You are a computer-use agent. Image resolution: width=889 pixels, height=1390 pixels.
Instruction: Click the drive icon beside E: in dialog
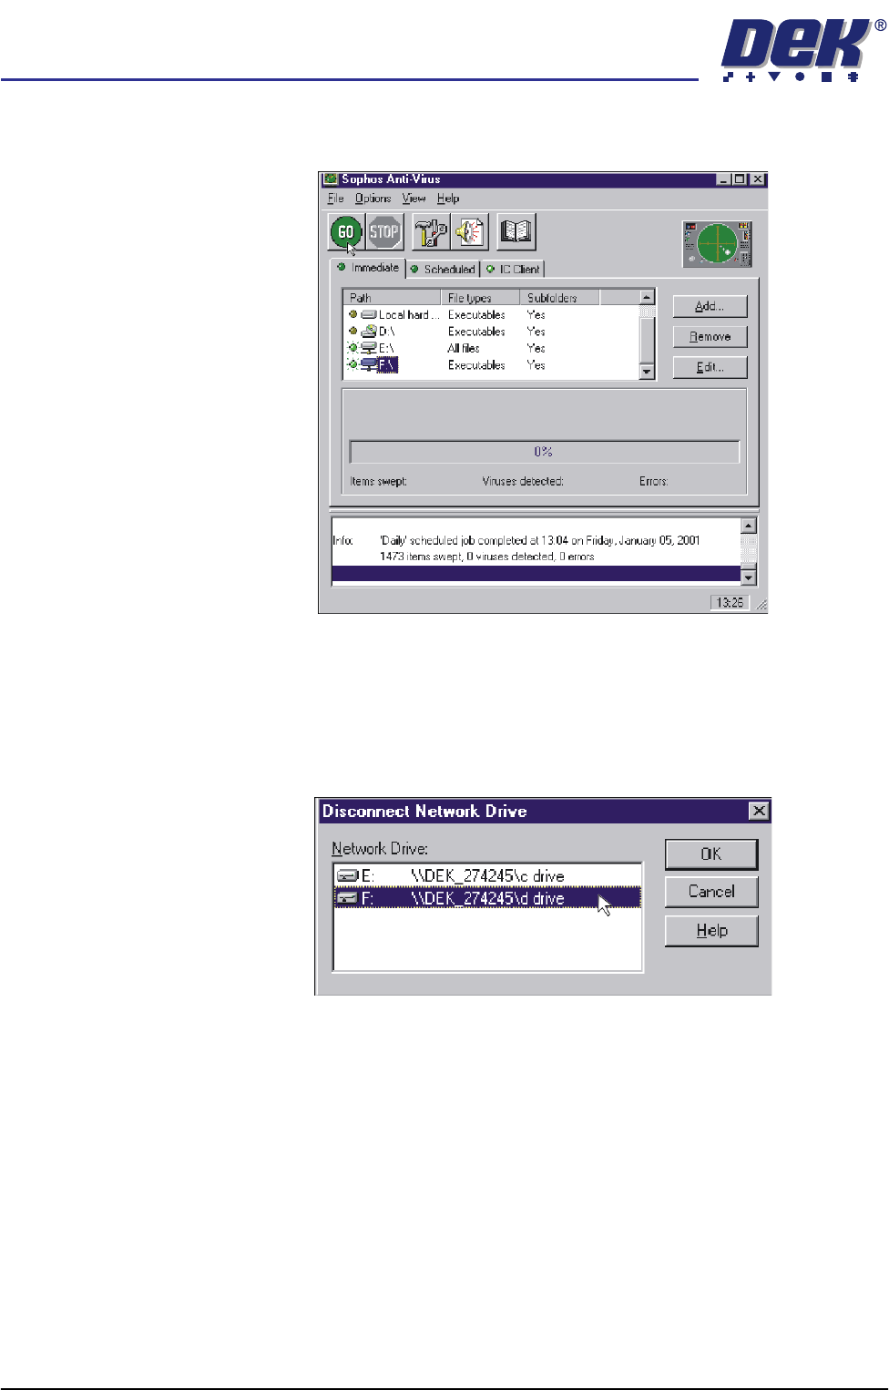click(x=348, y=875)
